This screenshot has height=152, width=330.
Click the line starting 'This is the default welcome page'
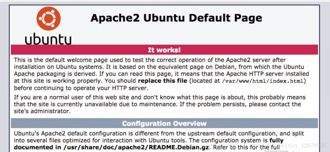tap(150, 60)
